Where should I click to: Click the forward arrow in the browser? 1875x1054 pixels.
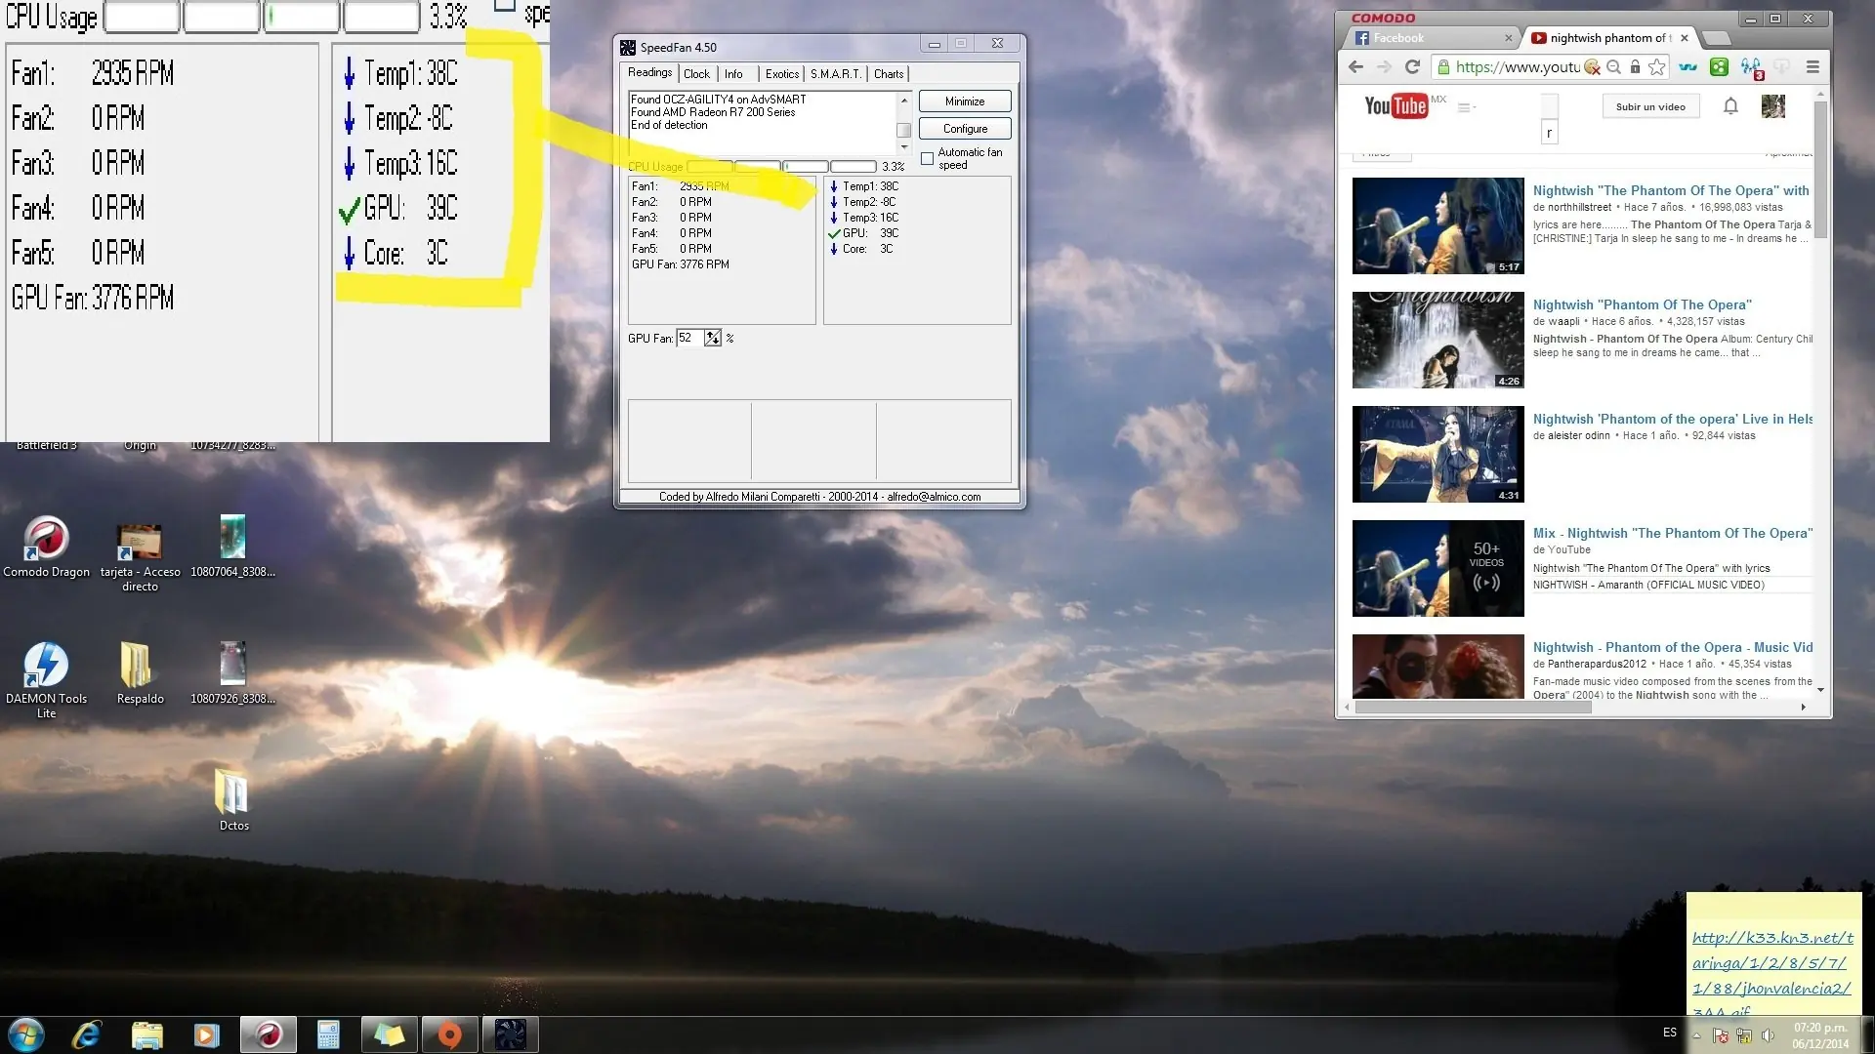[1384, 66]
